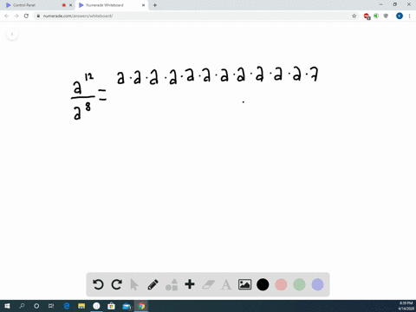
Task: Open the shapes tool
Action: pyautogui.click(x=172, y=284)
